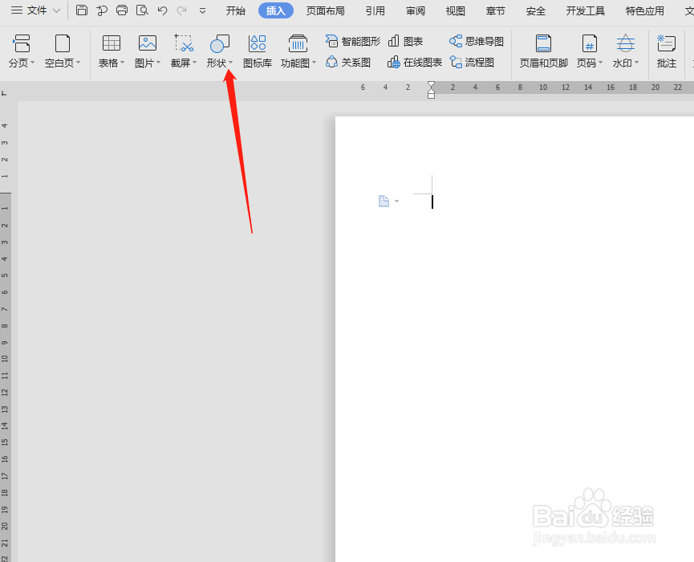The image size is (694, 562).
Task: Redo the last undone action
Action: point(181,10)
